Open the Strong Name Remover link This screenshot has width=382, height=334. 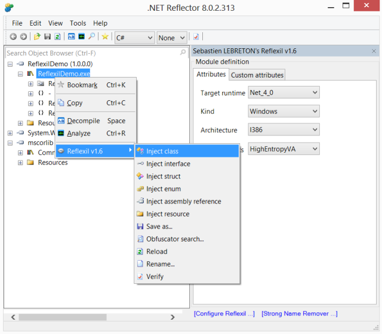tap(300, 314)
